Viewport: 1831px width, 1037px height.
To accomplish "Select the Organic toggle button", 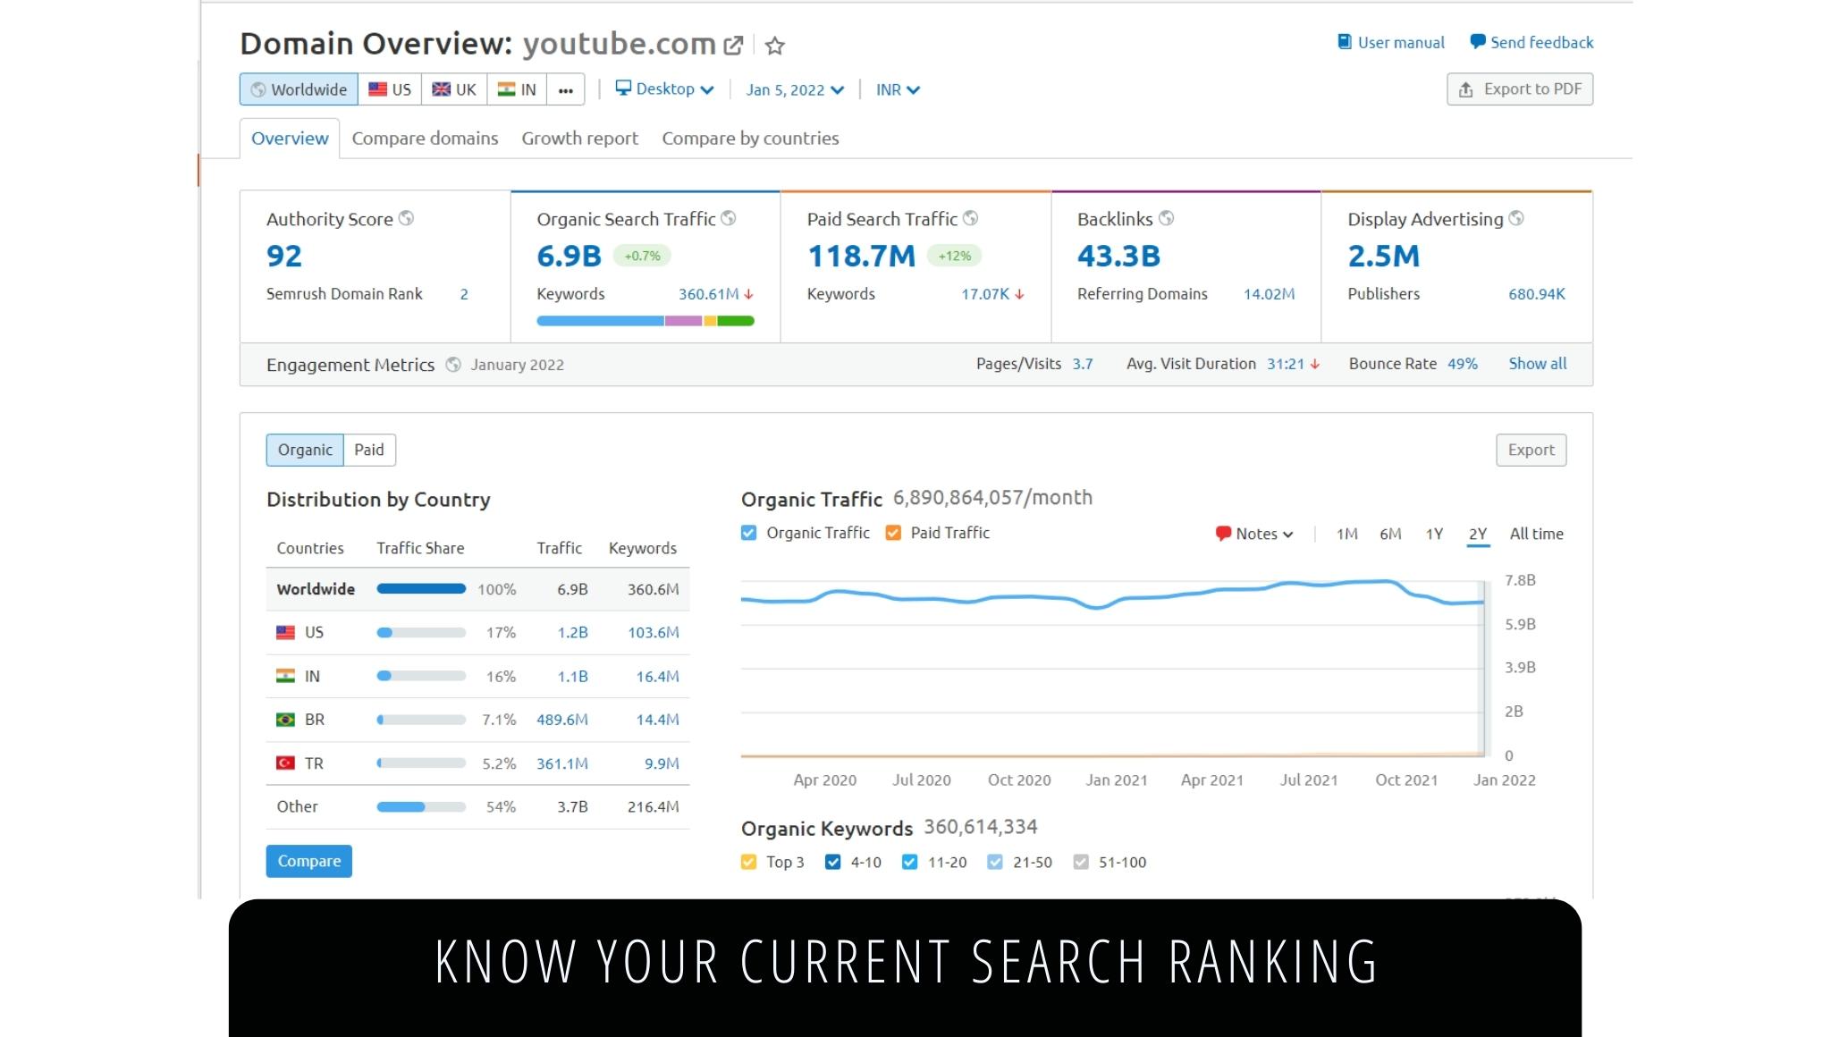I will pyautogui.click(x=305, y=450).
